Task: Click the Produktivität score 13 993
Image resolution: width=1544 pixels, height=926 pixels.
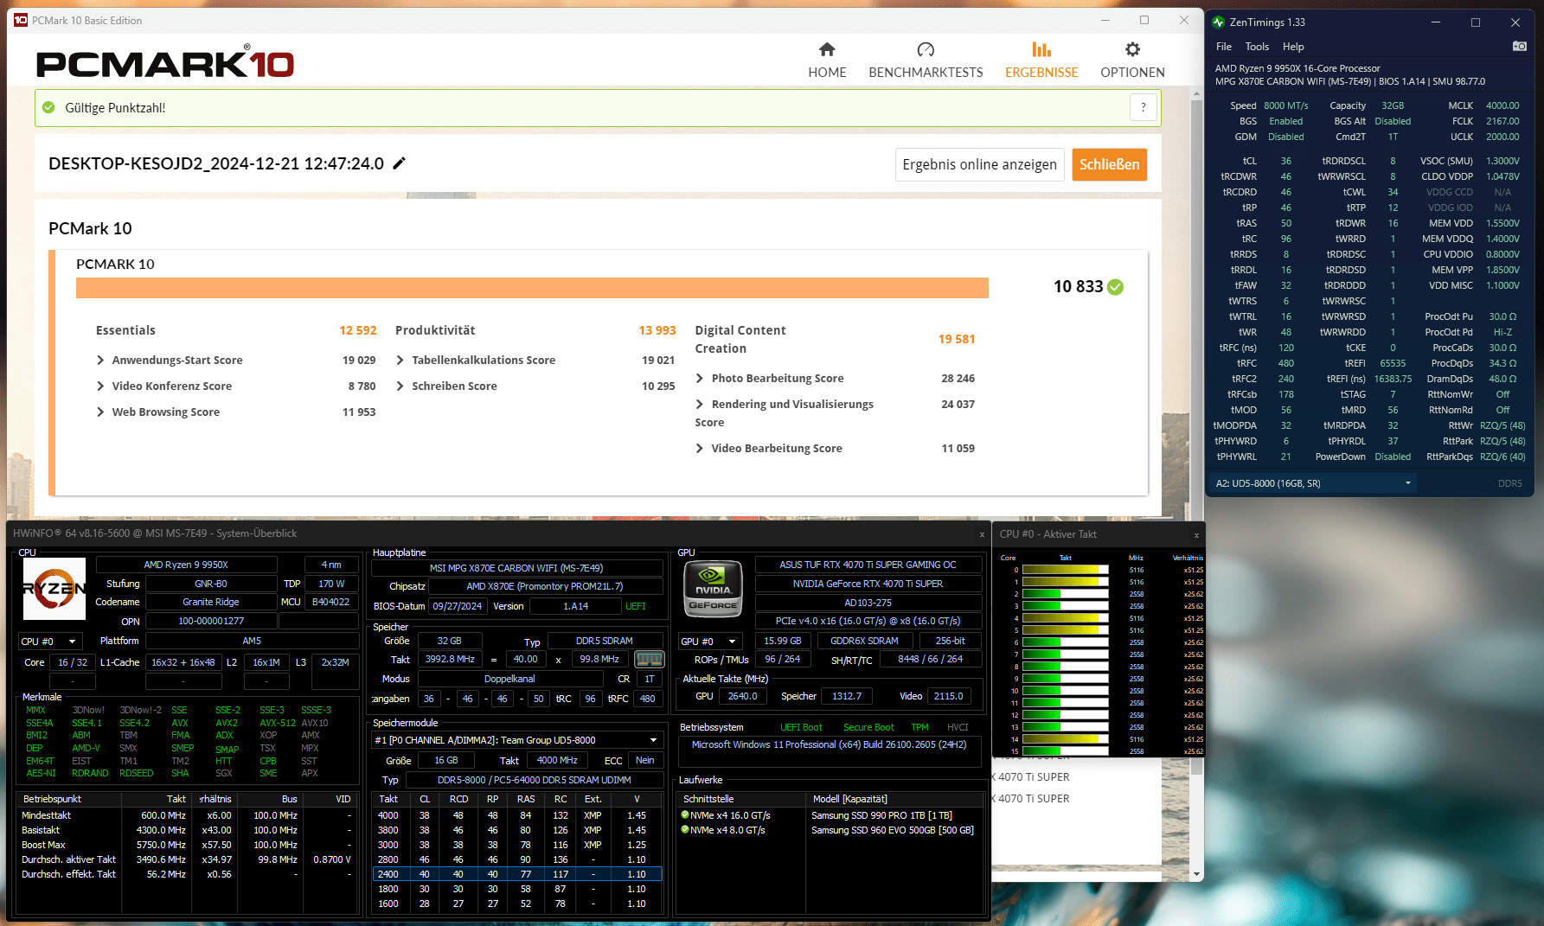Action: point(657,331)
